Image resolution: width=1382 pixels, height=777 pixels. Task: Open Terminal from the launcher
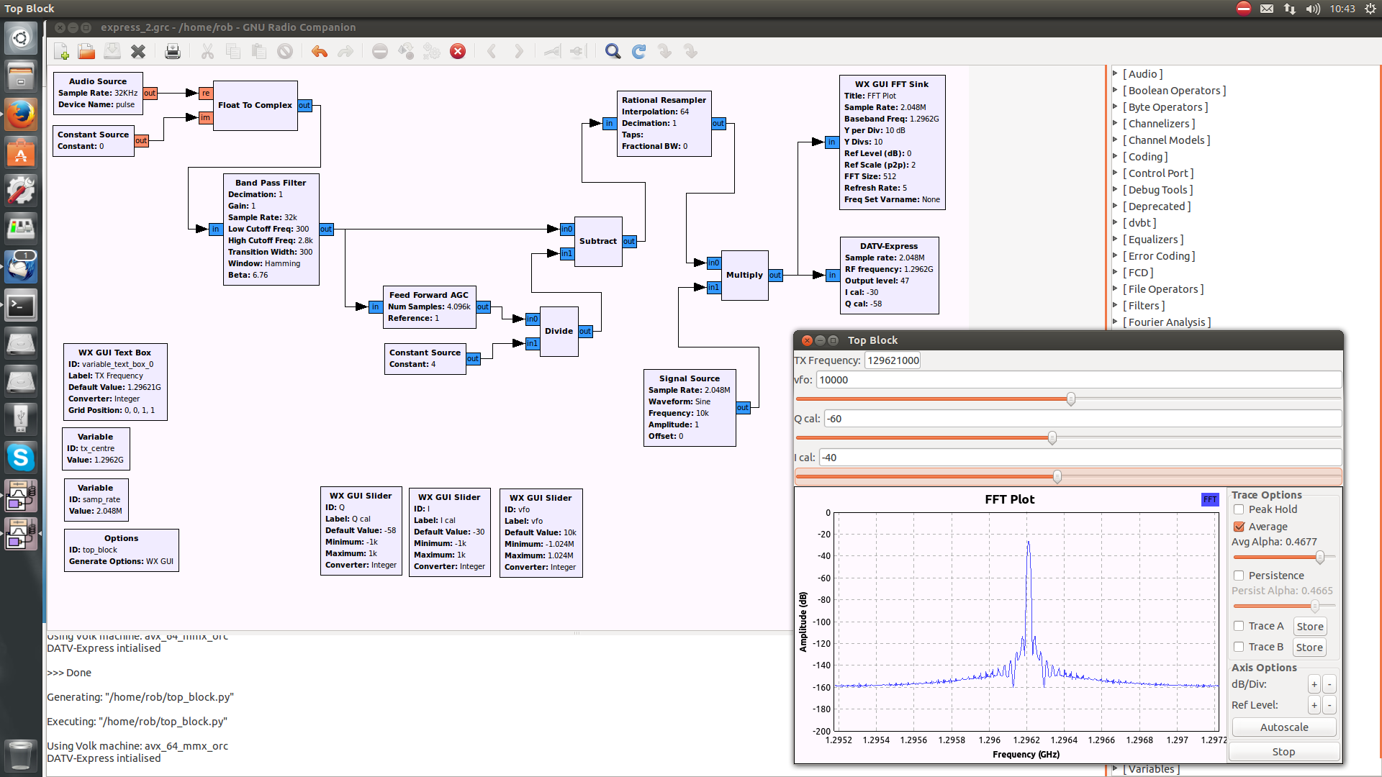(21, 306)
